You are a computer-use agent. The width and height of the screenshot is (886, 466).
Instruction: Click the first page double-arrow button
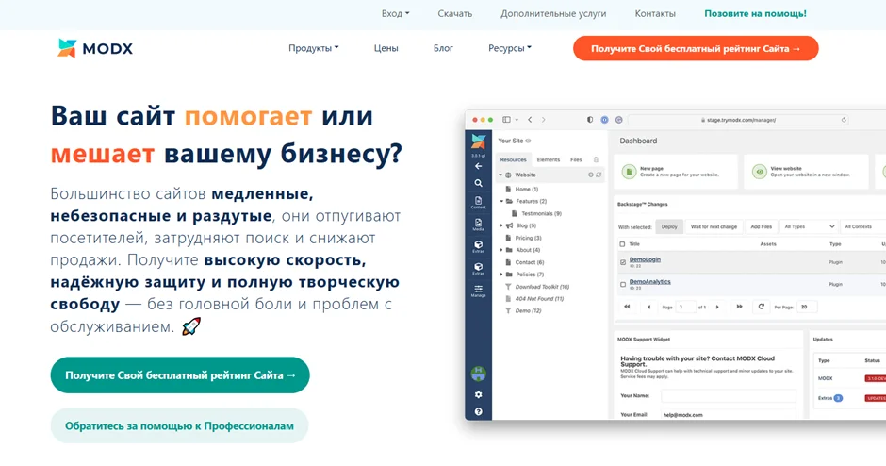[x=627, y=308]
